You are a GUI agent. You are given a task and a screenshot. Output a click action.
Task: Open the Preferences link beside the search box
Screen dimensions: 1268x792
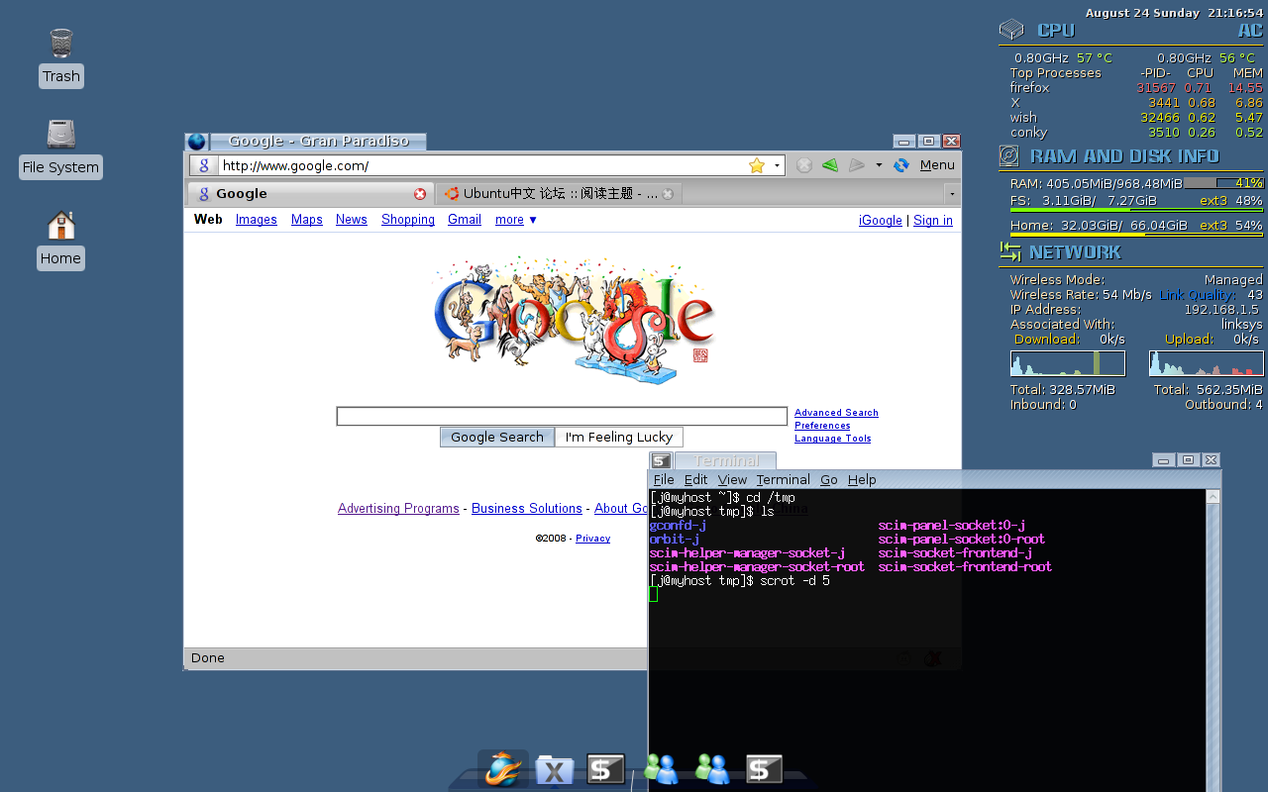click(822, 426)
